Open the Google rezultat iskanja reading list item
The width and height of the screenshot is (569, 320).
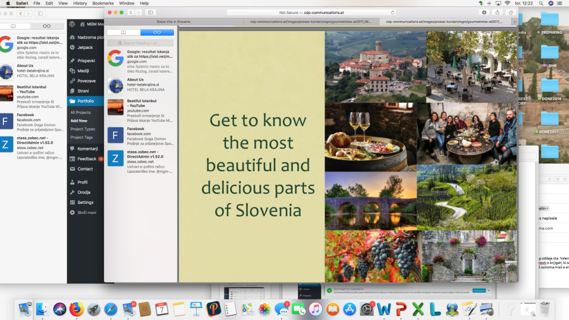click(x=141, y=61)
